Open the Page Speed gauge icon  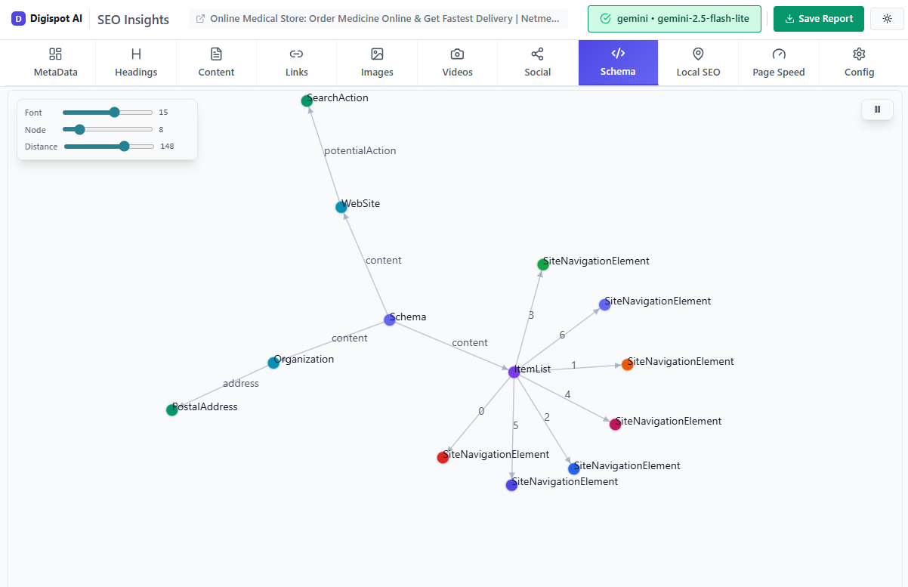coord(779,54)
